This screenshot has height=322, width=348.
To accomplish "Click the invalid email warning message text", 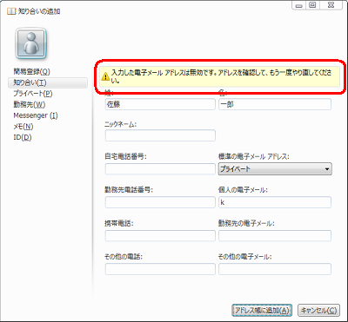I will (x=222, y=76).
